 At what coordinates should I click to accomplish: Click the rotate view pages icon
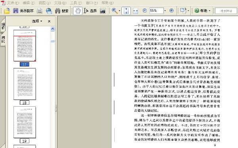[x=183, y=11]
